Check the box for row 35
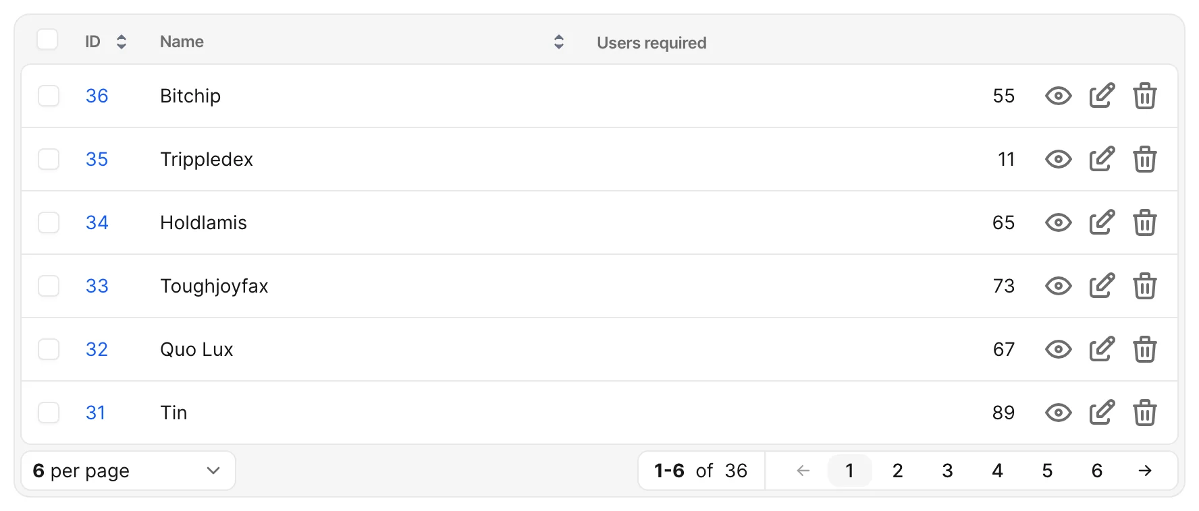 (49, 159)
